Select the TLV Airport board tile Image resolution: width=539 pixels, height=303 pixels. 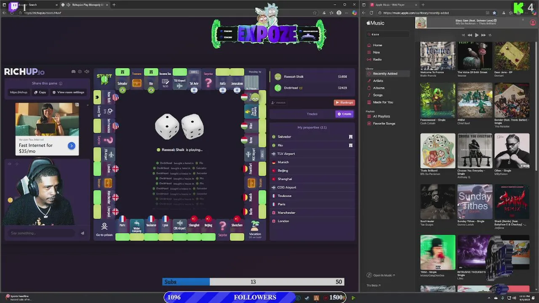(179, 80)
